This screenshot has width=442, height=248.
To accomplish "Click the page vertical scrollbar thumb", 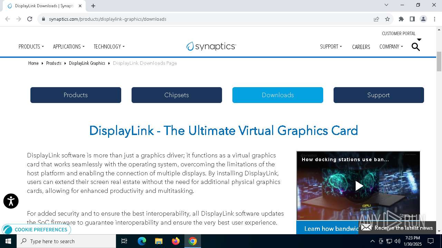I will click(x=439, y=61).
